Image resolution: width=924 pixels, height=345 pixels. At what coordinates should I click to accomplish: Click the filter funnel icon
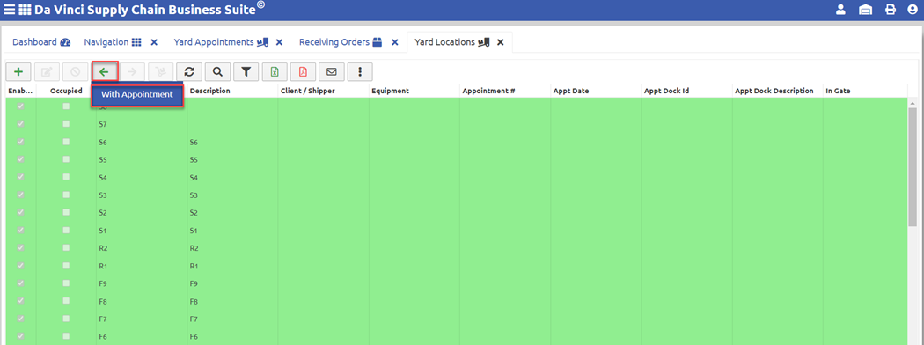click(246, 72)
